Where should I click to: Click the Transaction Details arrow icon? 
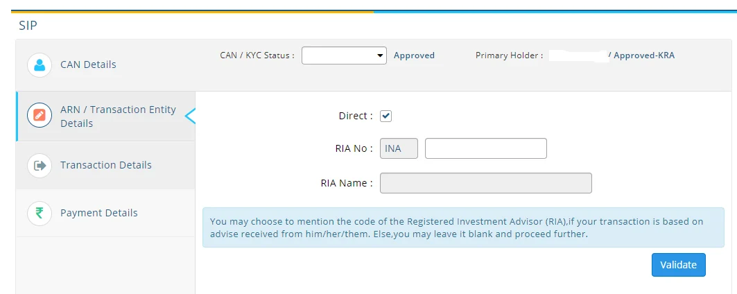coord(40,165)
